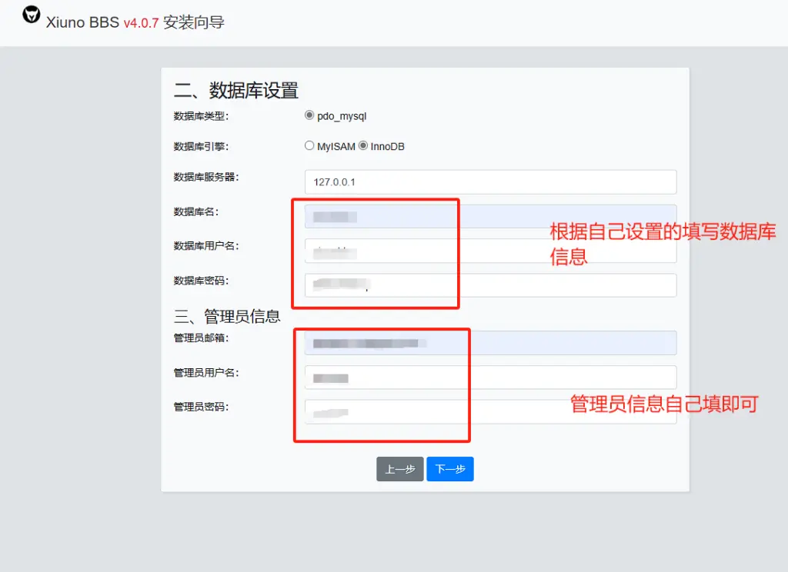Click the 数据库密码 label
This screenshot has height=572, width=788.
pyautogui.click(x=201, y=281)
